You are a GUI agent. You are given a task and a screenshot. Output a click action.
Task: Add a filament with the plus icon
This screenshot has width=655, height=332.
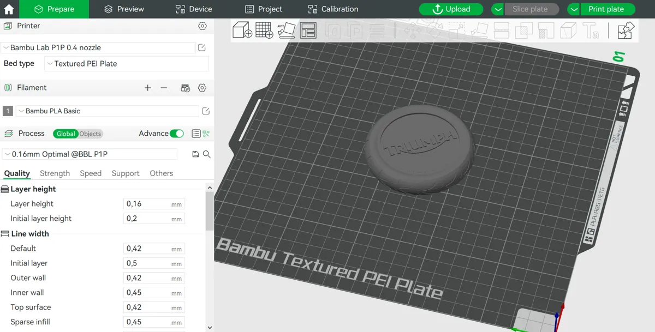(x=147, y=88)
